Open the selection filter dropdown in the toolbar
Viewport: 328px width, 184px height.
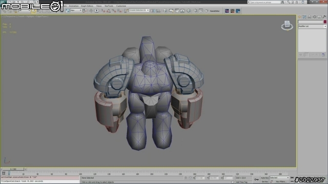(x=25, y=10)
